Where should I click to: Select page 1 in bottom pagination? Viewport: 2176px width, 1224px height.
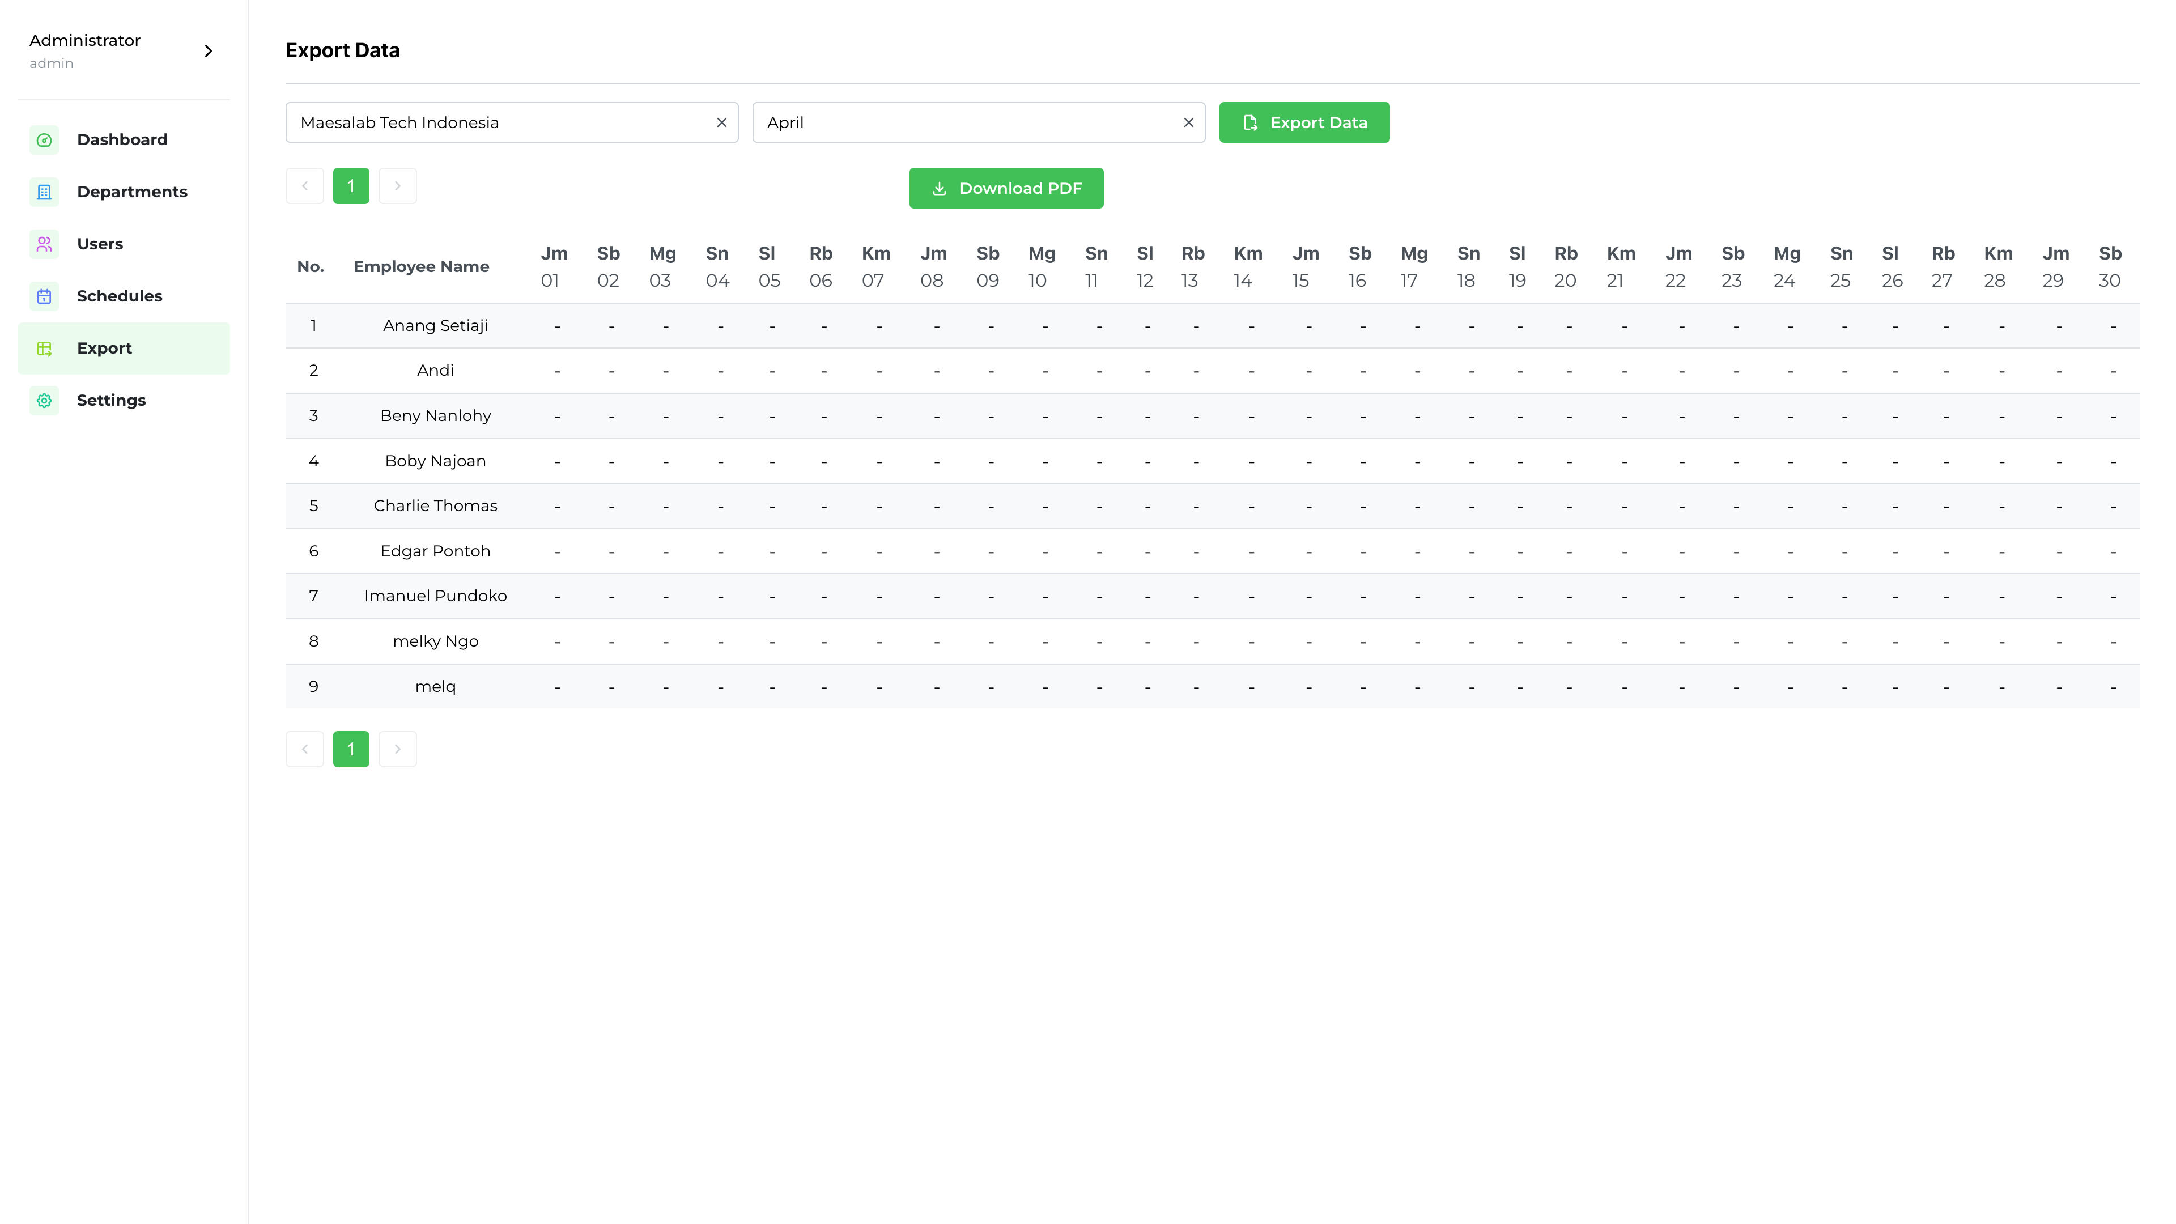351,749
